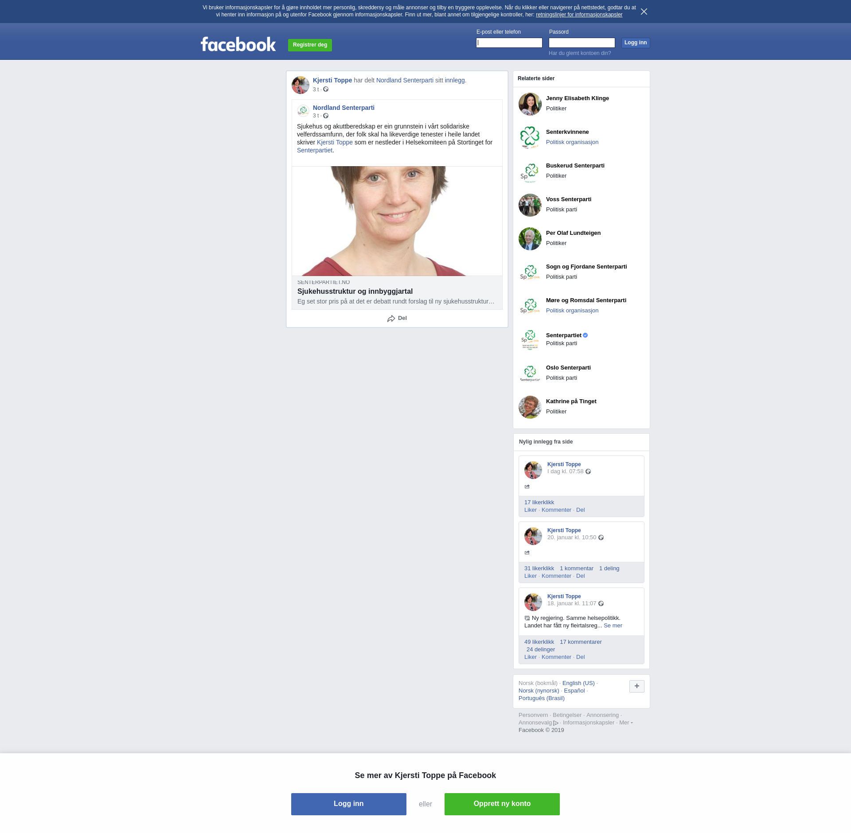Viewport: 851px width, 833px height.
Task: Open the Voss Senterparti group photo
Action: click(530, 205)
